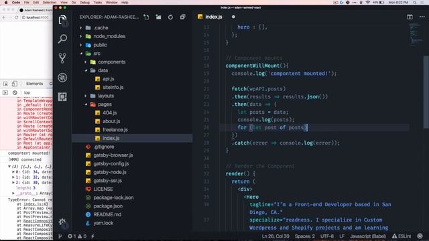
Task: Open the Selection menu
Action: [50, 3]
